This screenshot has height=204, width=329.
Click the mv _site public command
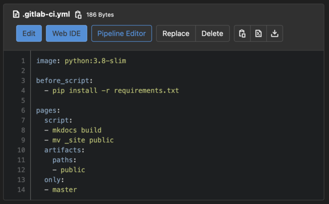click(83, 140)
